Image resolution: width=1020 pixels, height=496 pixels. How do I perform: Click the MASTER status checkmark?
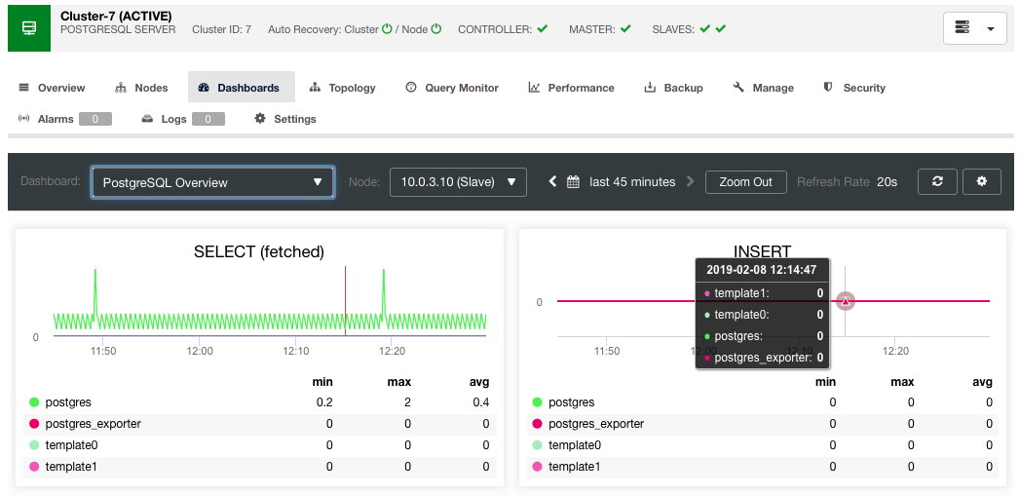pyautogui.click(x=625, y=29)
